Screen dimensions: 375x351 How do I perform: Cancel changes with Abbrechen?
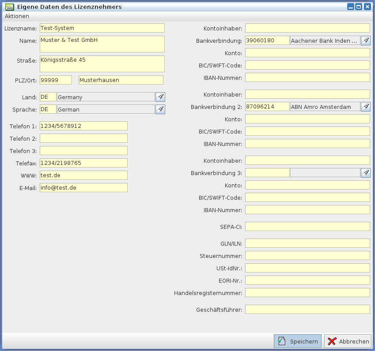(x=348, y=341)
